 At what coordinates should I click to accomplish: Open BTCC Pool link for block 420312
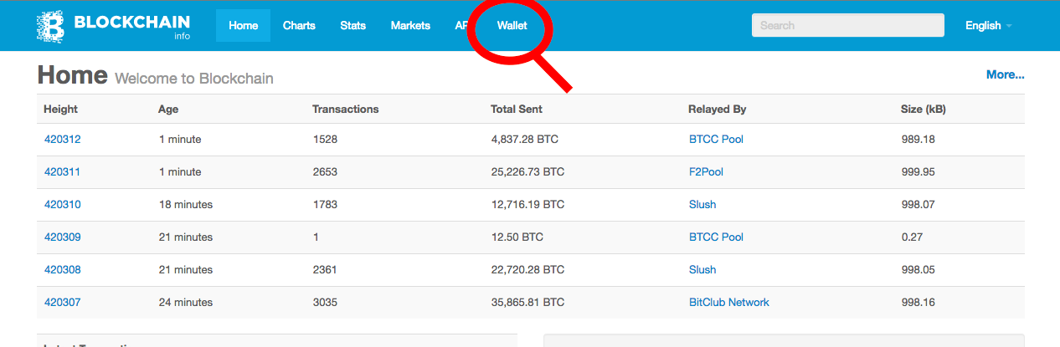[x=716, y=139]
